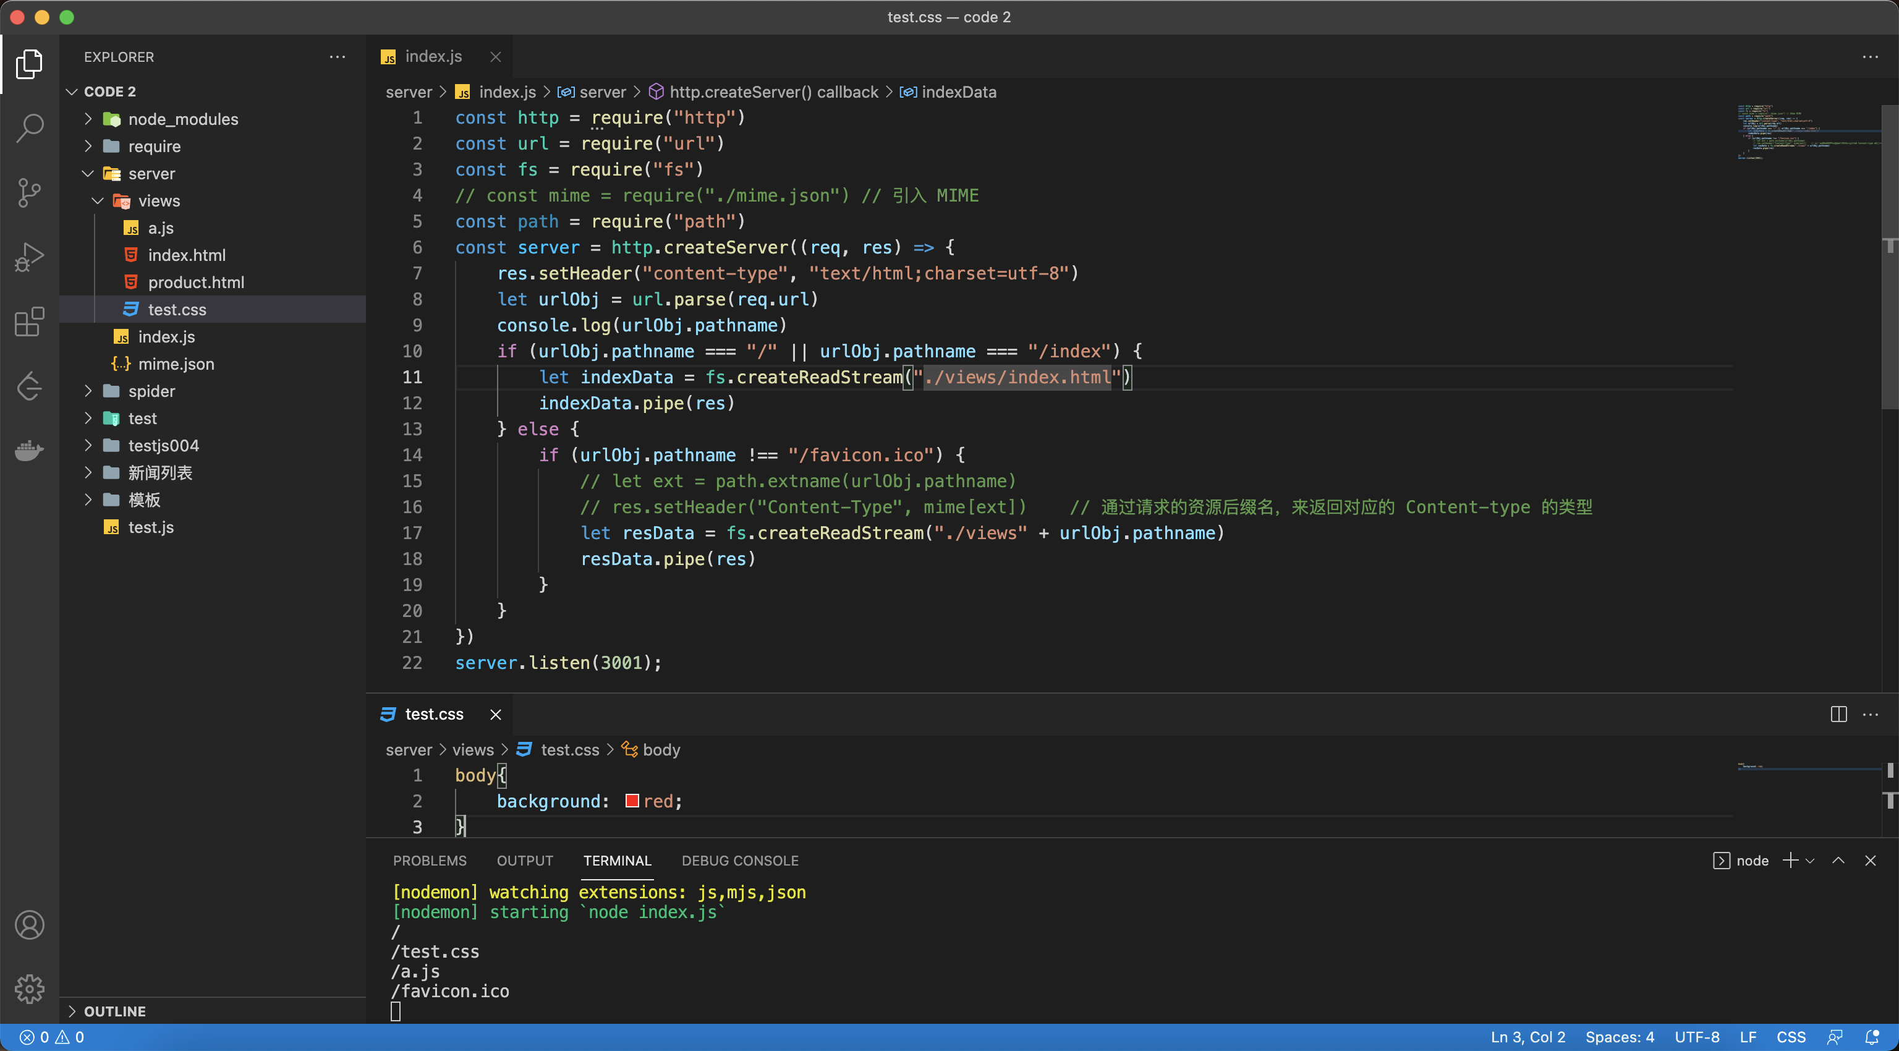The height and width of the screenshot is (1051, 1899).
Task: Switch to the TERMINAL panel tab
Action: pos(617,860)
